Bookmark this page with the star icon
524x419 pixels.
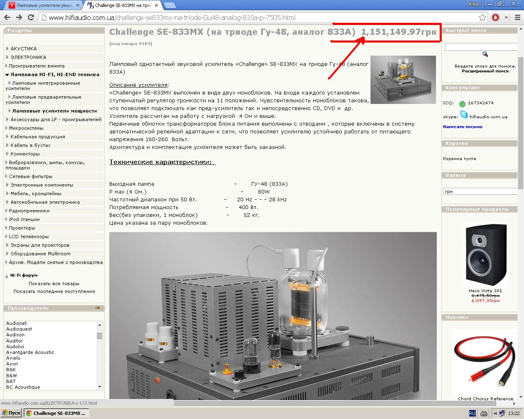click(483, 18)
